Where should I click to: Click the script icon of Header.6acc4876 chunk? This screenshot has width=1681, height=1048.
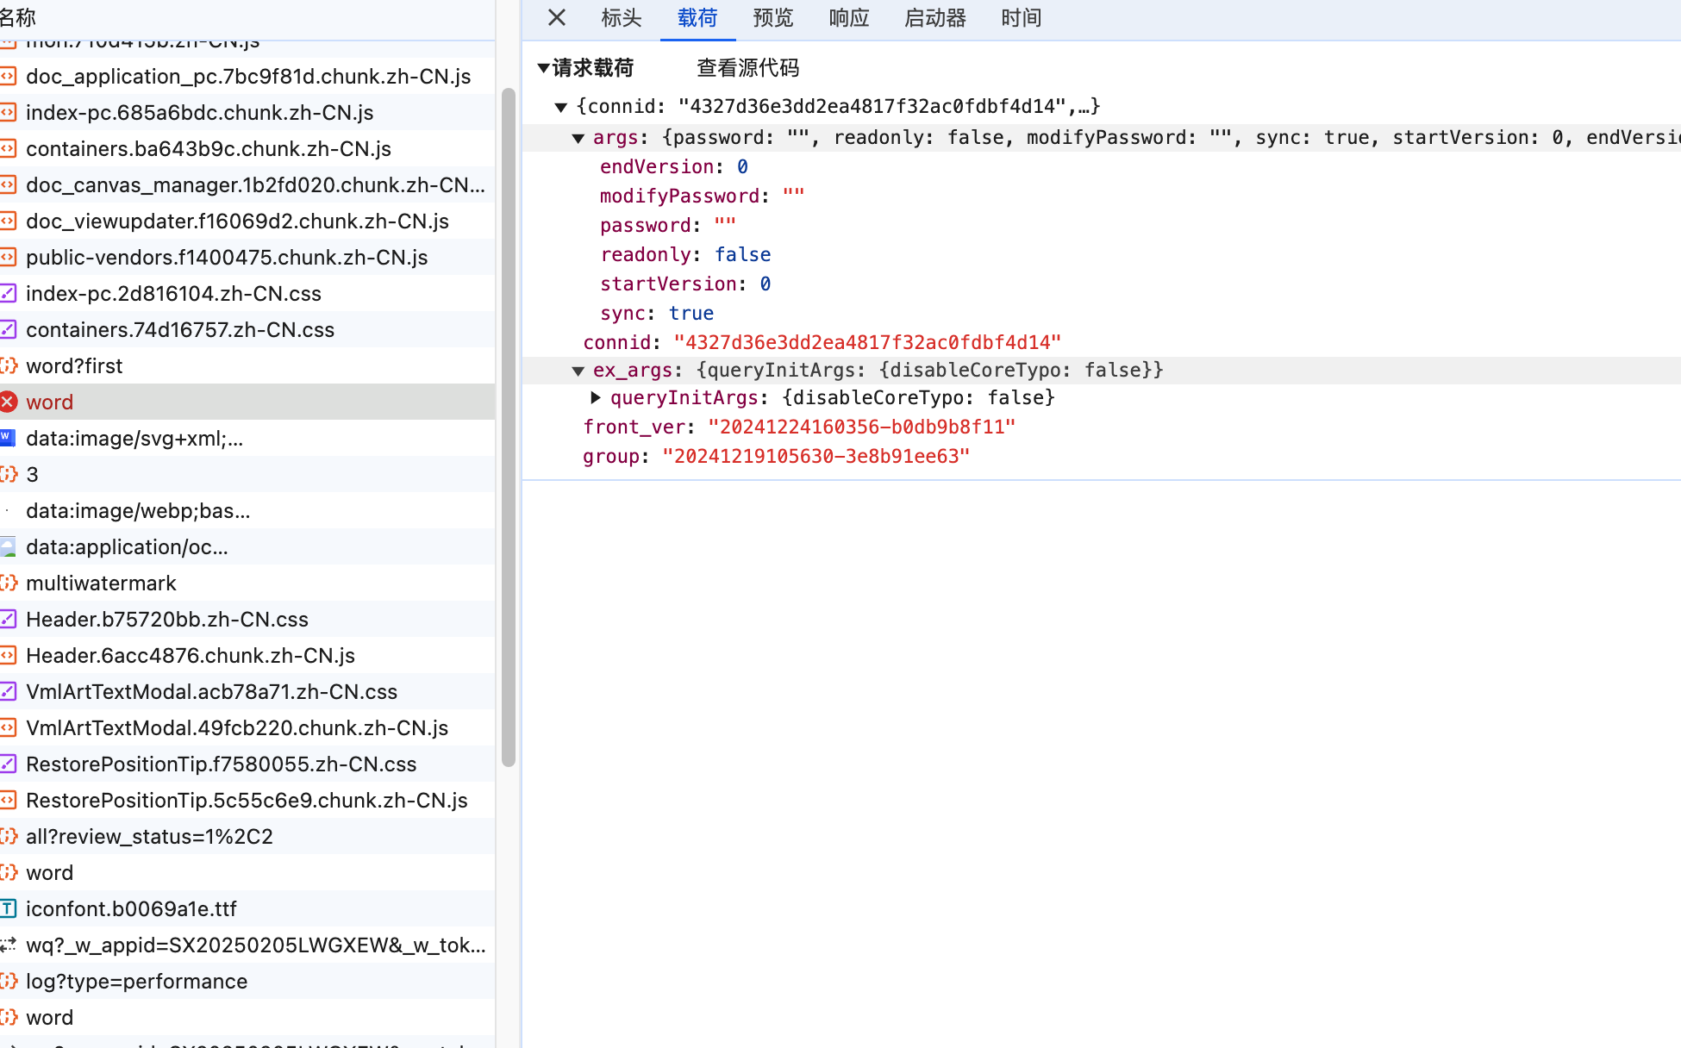tap(9, 655)
